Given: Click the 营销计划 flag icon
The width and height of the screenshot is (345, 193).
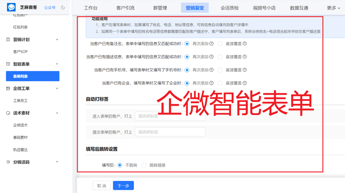Looking at the screenshot, I should coord(8,40).
